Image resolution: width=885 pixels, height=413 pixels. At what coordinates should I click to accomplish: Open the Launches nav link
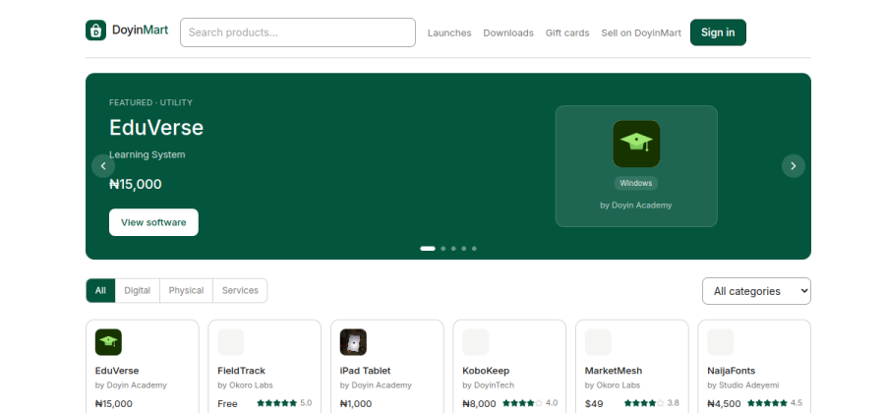click(449, 32)
